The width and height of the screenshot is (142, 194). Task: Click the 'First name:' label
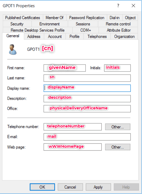tap(16, 68)
